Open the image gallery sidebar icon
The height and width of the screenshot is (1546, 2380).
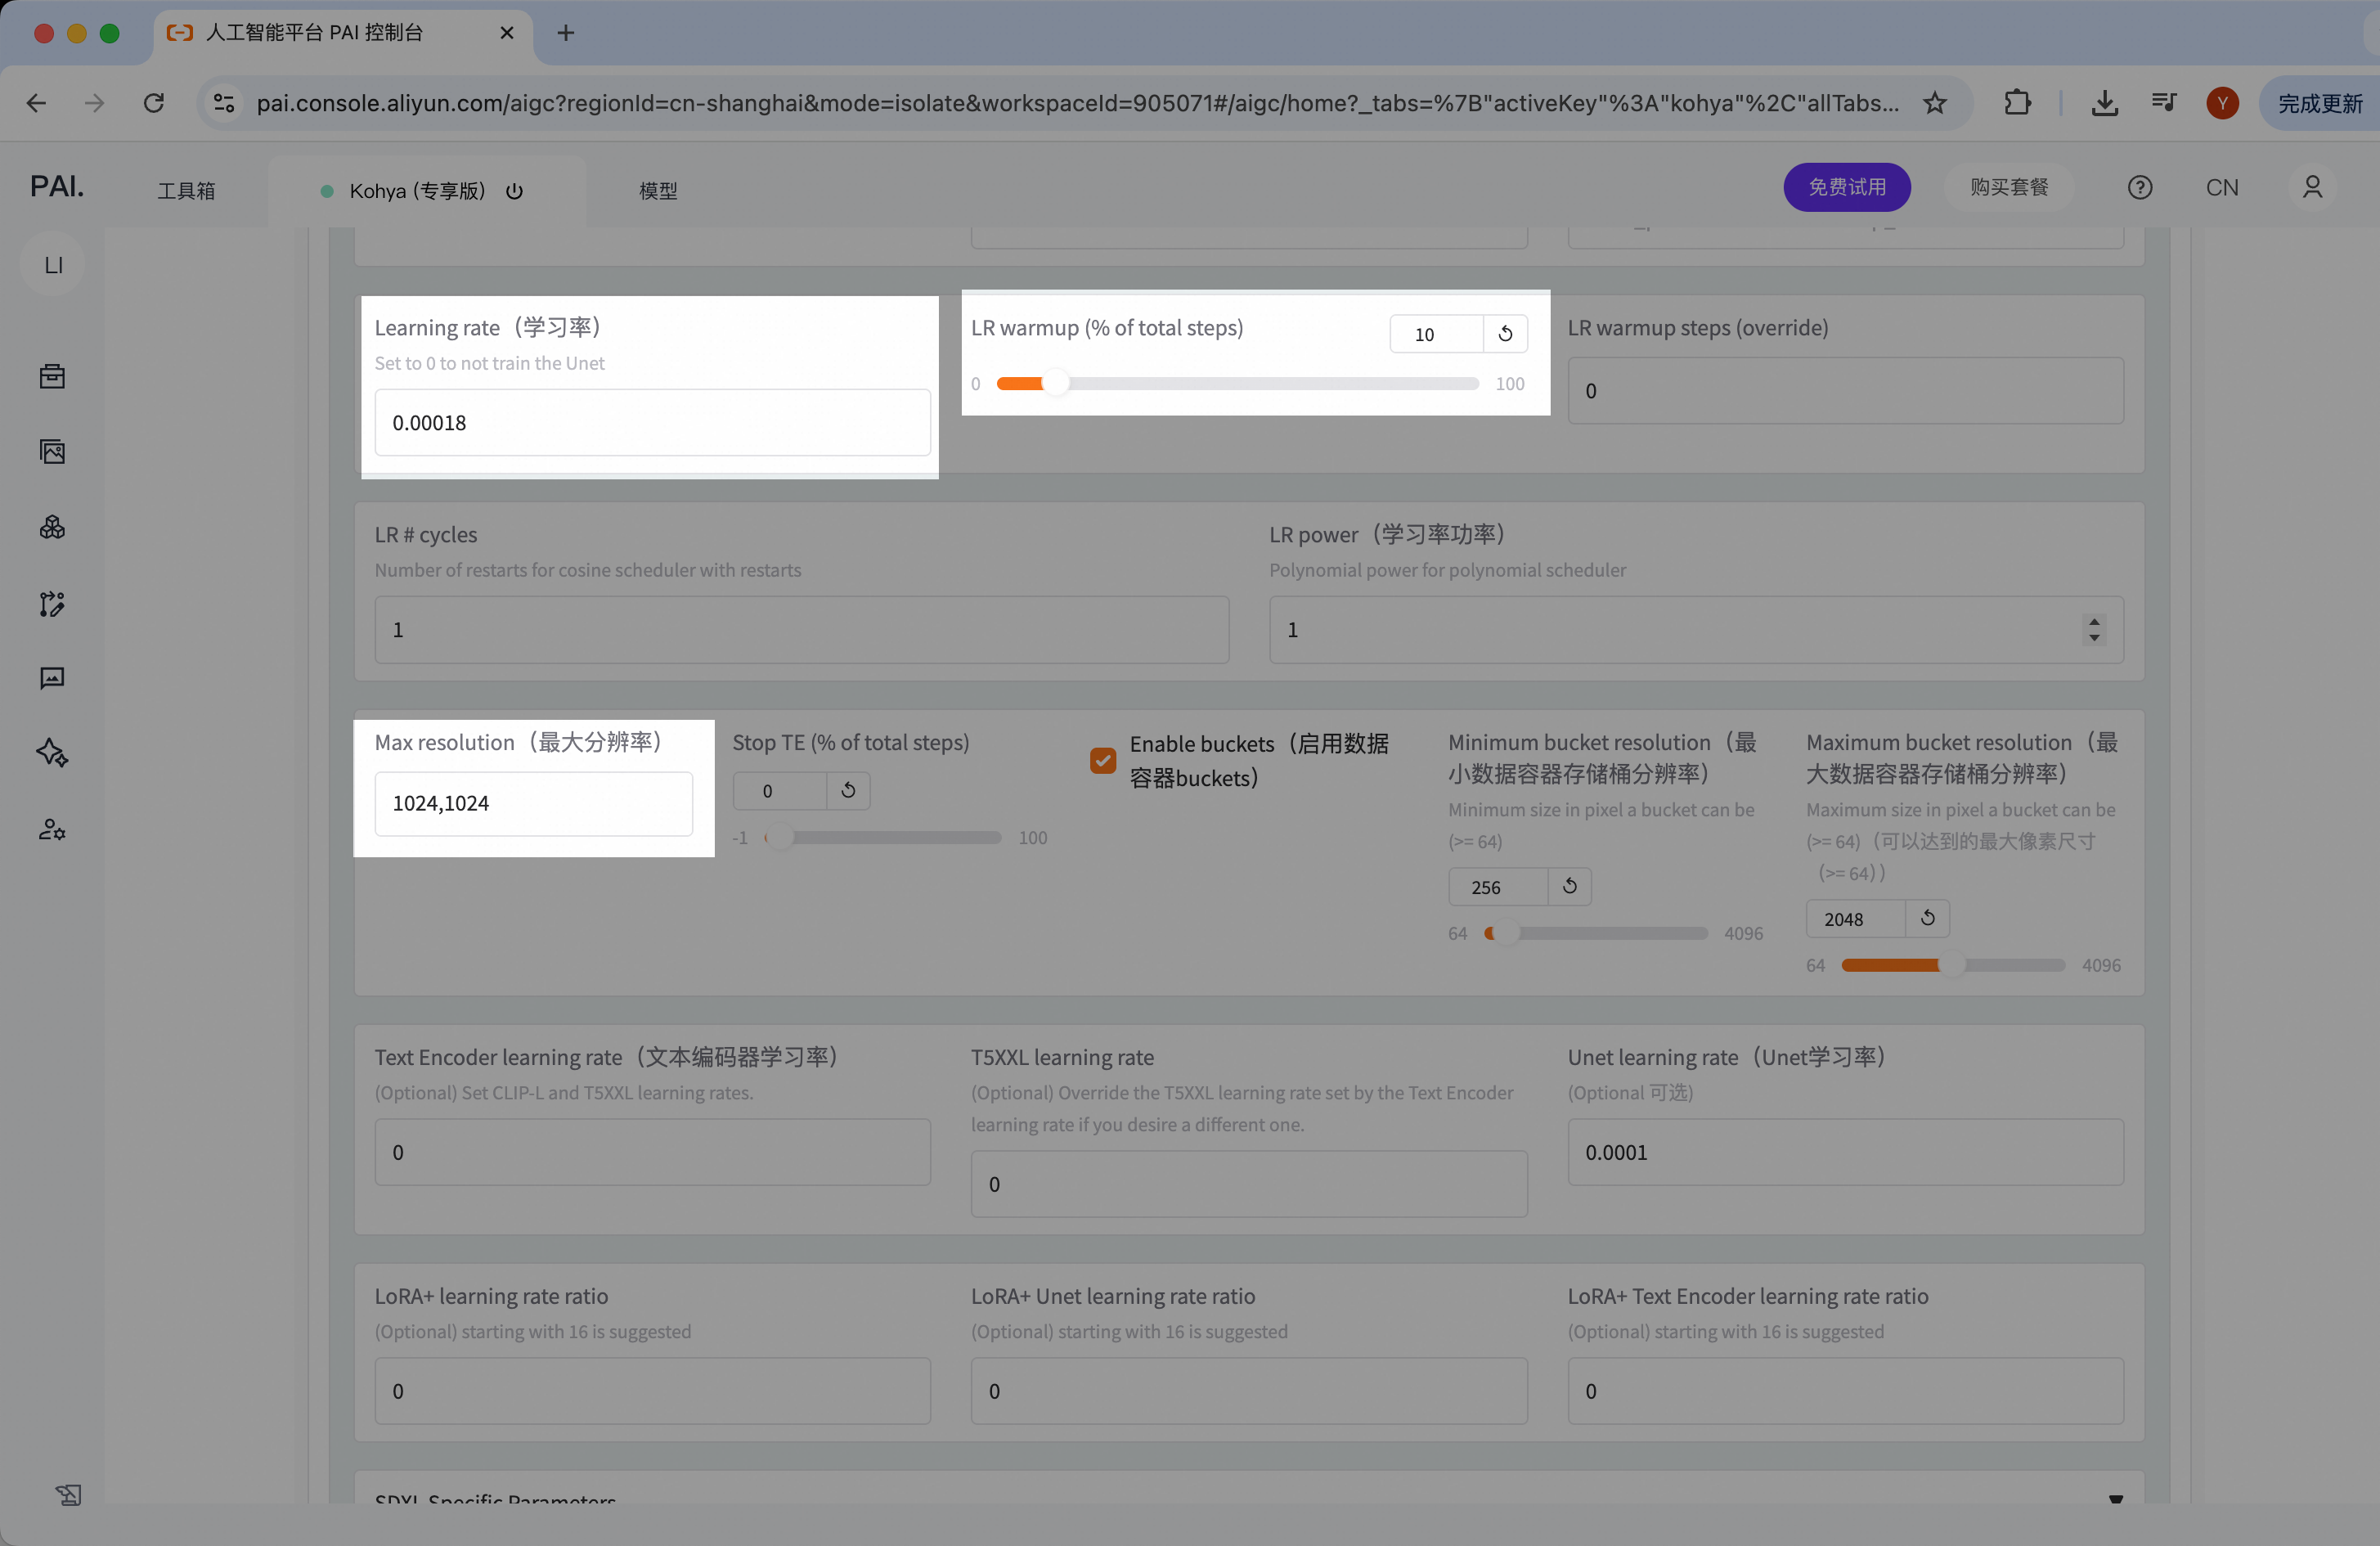pos(52,452)
